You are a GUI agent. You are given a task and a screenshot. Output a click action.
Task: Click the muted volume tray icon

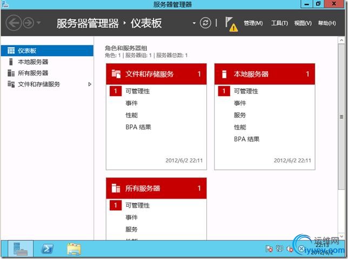pos(290,249)
